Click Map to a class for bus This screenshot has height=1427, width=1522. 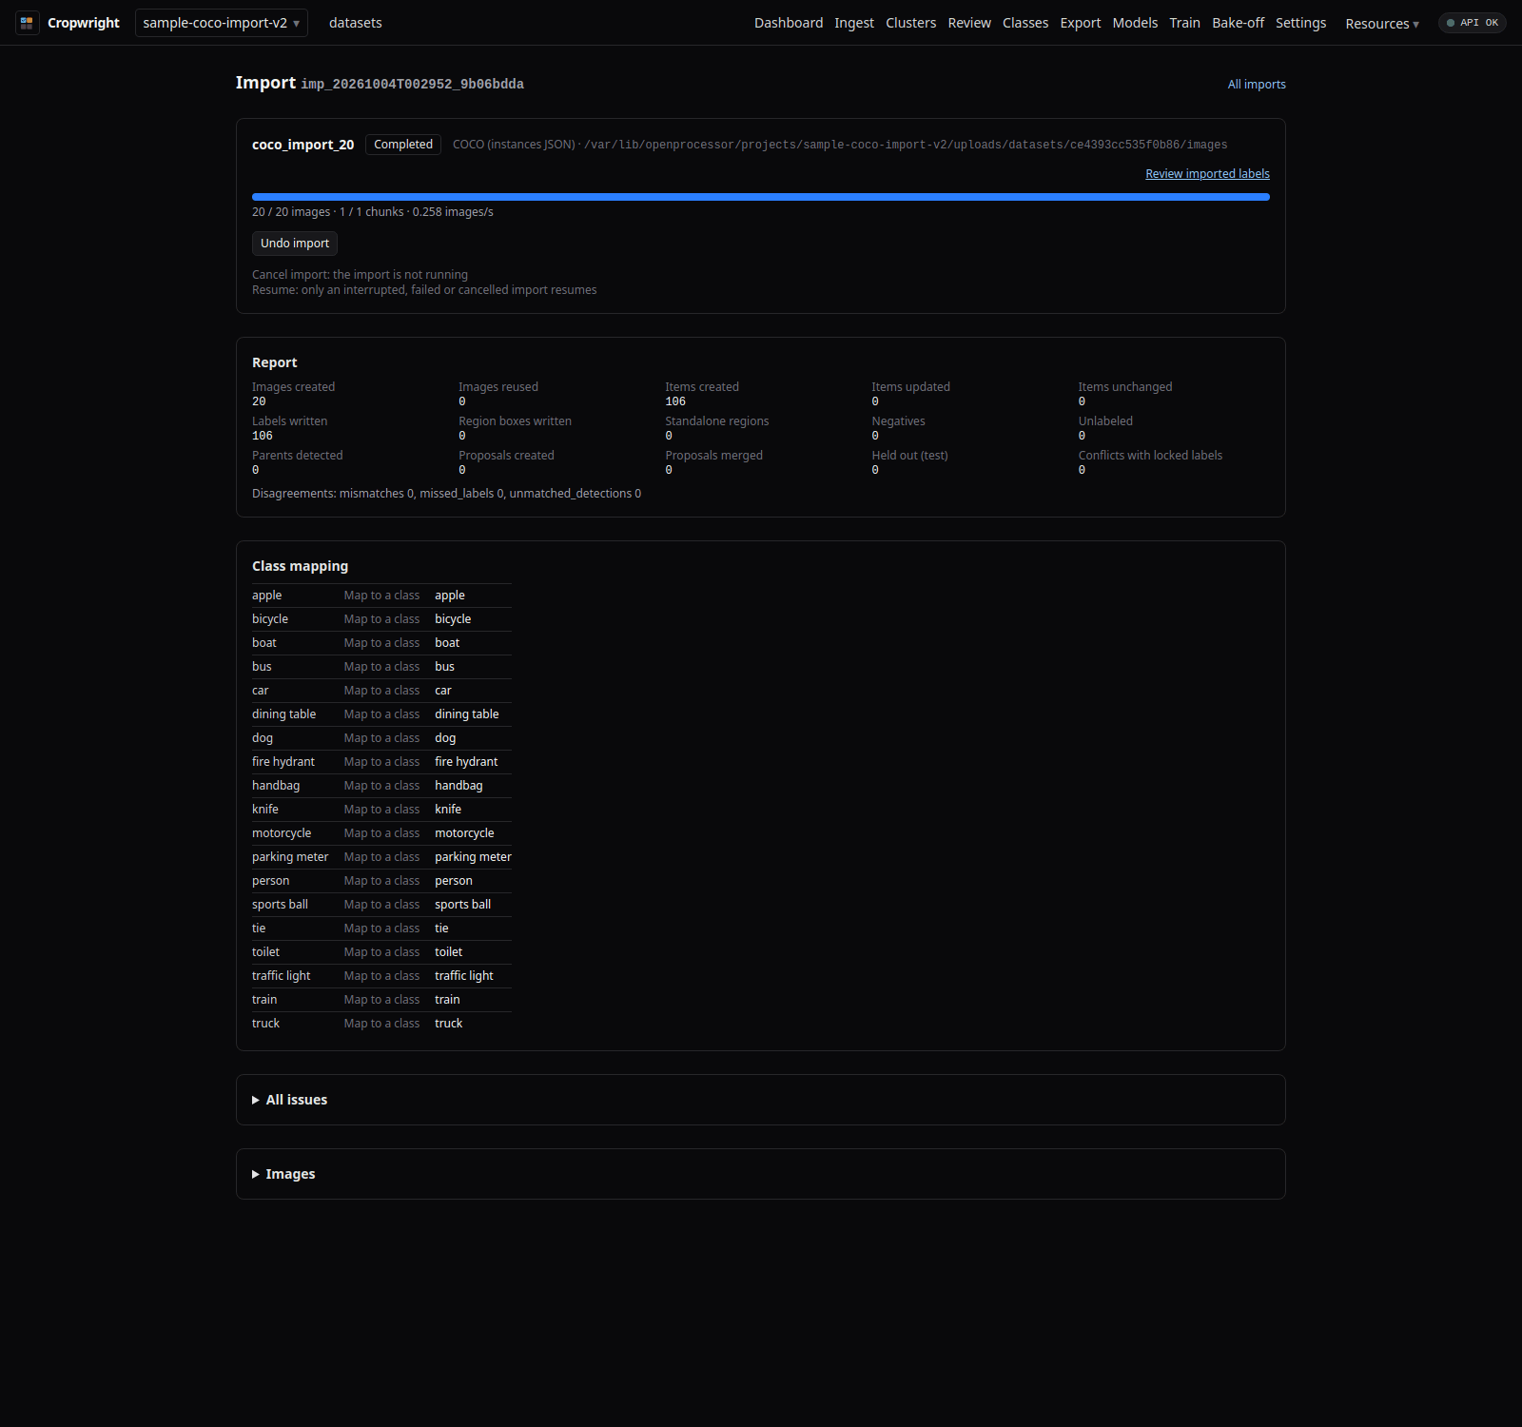381,667
